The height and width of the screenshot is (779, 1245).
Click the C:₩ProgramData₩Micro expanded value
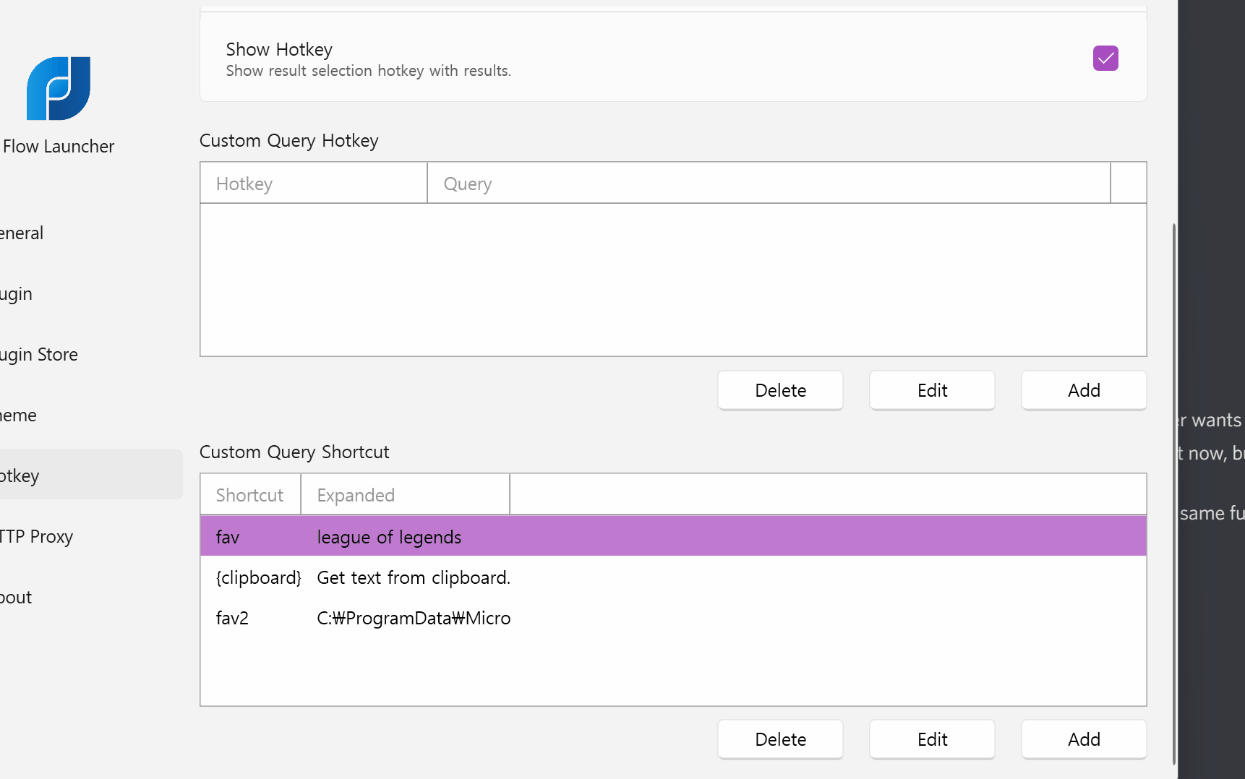coord(414,618)
